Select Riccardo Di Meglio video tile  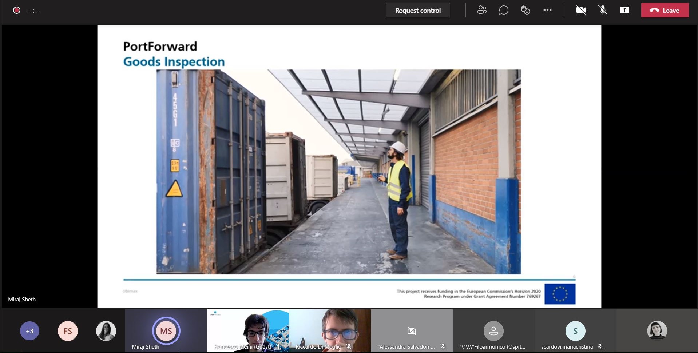click(x=330, y=330)
